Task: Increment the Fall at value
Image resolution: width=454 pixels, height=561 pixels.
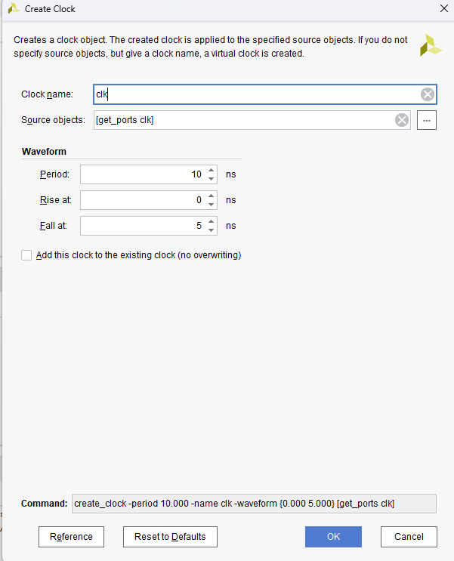Action: [212, 221]
